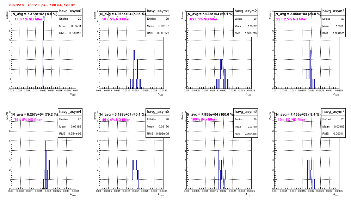Select the havg_asym0 stats box title
The image size is (351, 201).
click(70, 11)
